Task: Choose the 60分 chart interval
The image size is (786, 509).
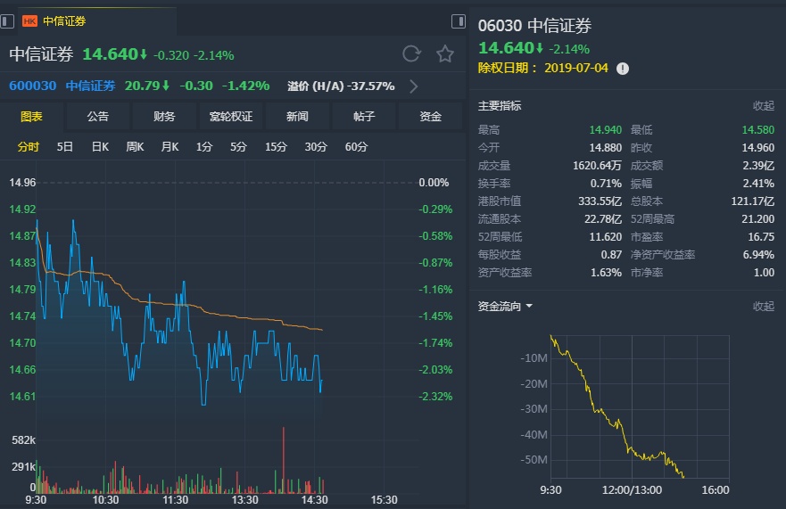Action: 356,147
